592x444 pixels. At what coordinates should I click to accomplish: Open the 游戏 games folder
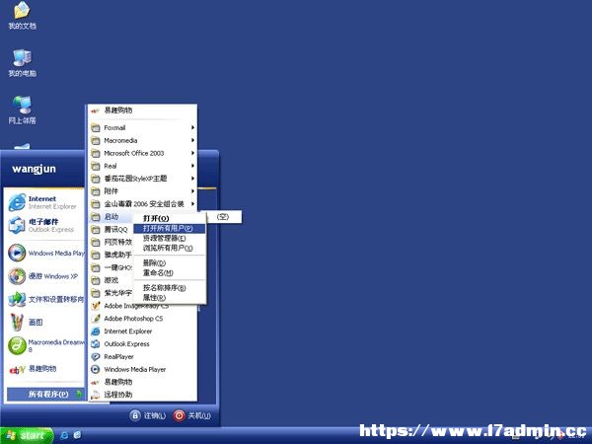(x=111, y=280)
